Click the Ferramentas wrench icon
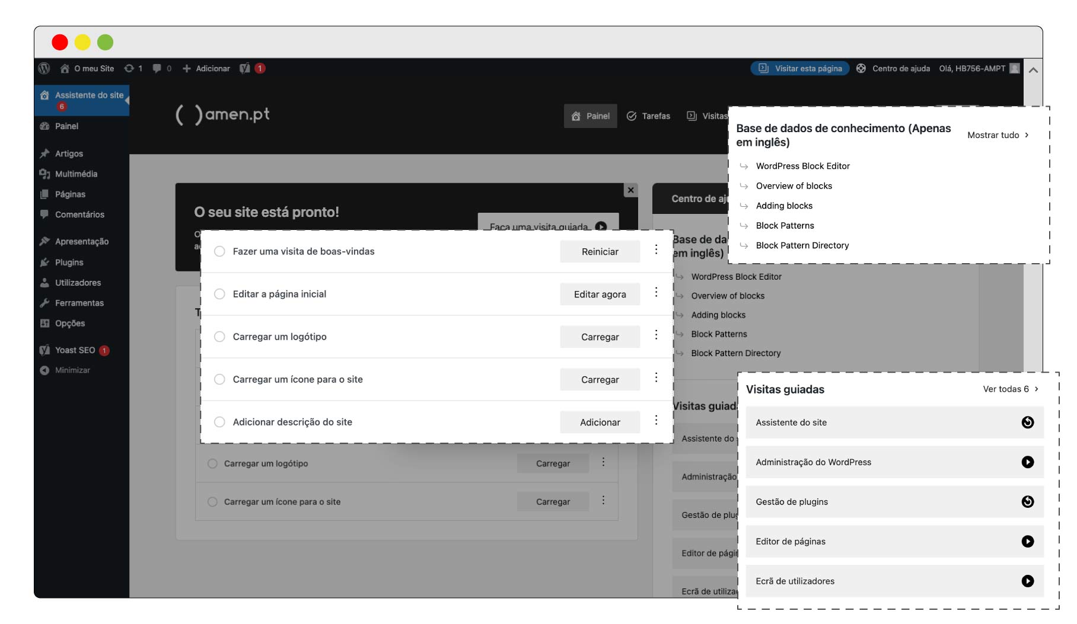 pos(44,303)
